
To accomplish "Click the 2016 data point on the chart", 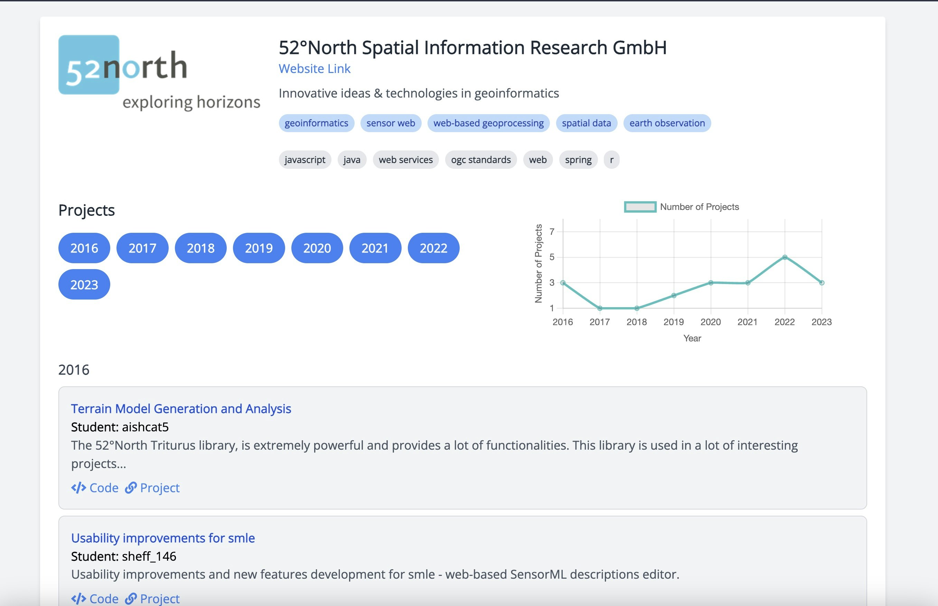I will pos(563,283).
